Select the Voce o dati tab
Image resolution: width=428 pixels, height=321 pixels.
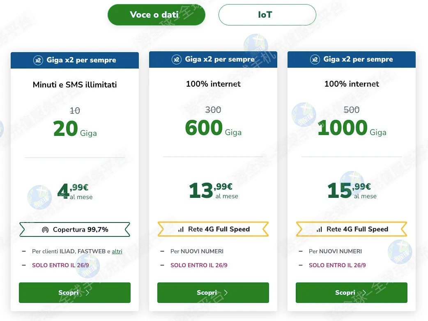coord(156,15)
